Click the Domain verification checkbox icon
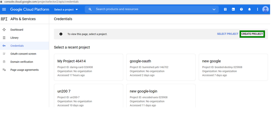The height and width of the screenshot is (123, 271). coord(4,62)
